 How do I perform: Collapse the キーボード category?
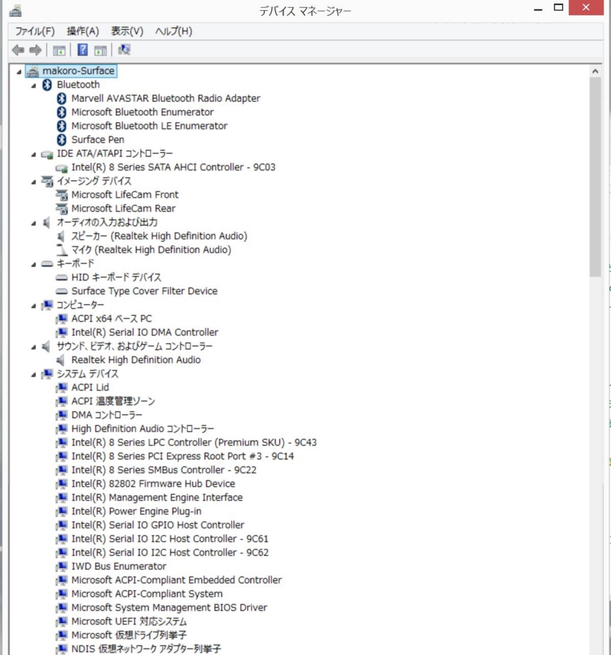pos(33,264)
